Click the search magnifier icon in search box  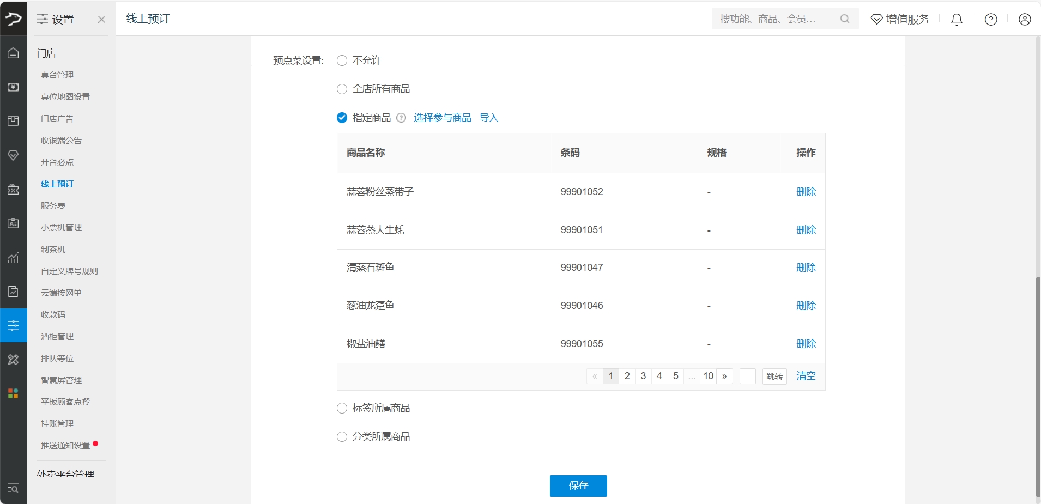[845, 19]
